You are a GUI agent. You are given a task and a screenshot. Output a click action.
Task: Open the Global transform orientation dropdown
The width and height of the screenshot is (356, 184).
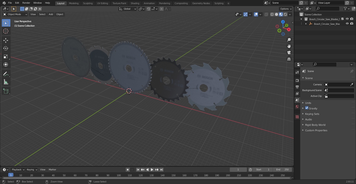click(128, 9)
